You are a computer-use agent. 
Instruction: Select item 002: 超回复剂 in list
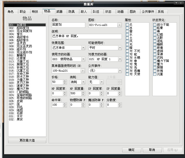tap(27, 28)
